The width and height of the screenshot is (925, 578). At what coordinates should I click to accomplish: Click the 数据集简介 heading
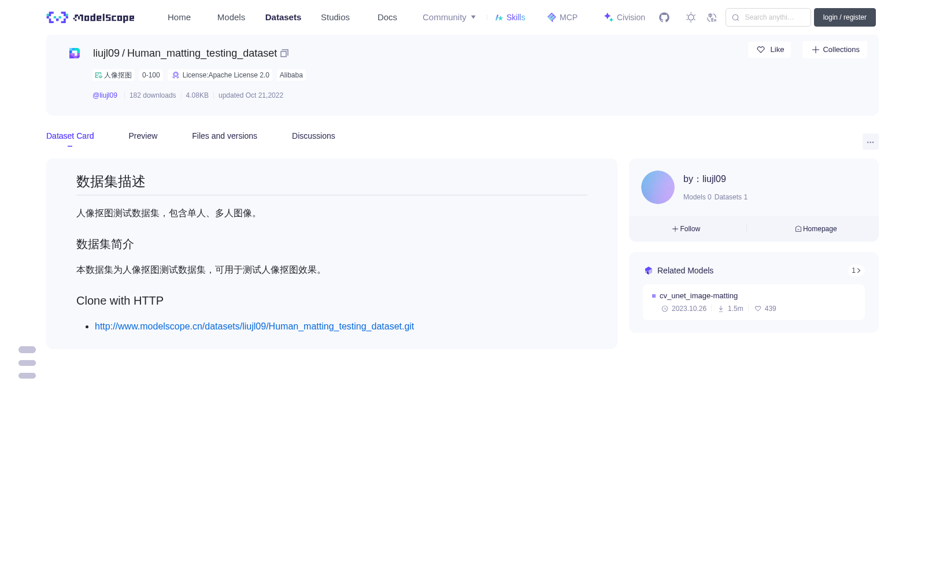[105, 244]
